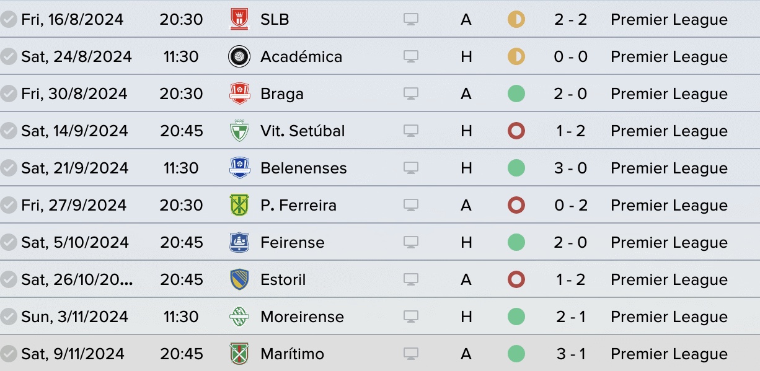Toggle the checkmark for Sat 5/10/2024 fixture
Screen dimensions: 760x371
point(9,242)
